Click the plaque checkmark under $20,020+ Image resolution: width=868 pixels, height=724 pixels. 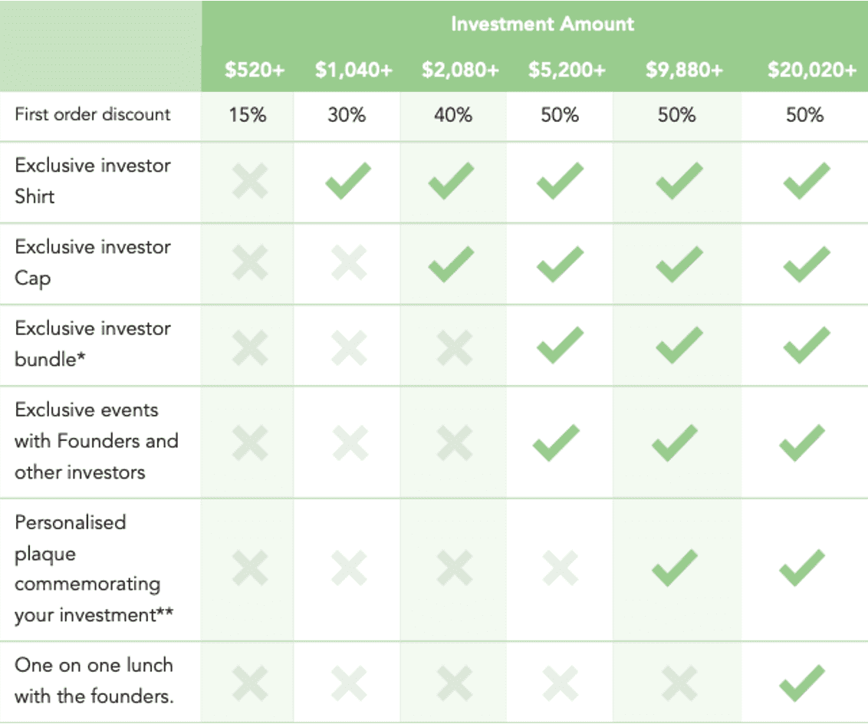(802, 568)
